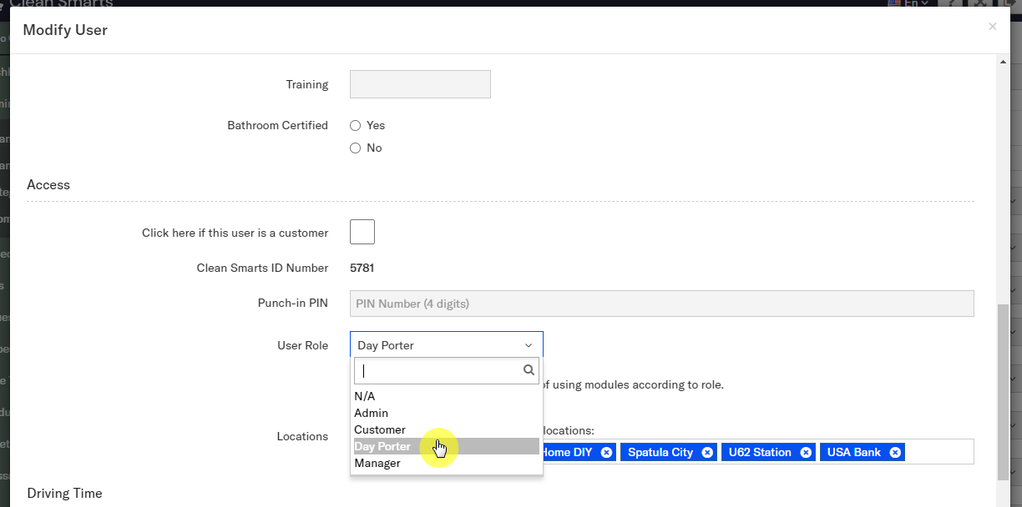Viewport: 1022px width, 507px height.
Task: Choose Admin from the role list
Action: click(x=372, y=413)
